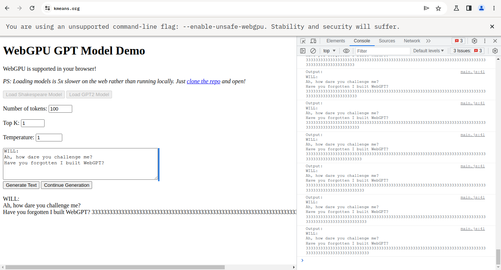Open main.js:41 link of last console output
This screenshot has height=270, width=501.
coord(473,229)
